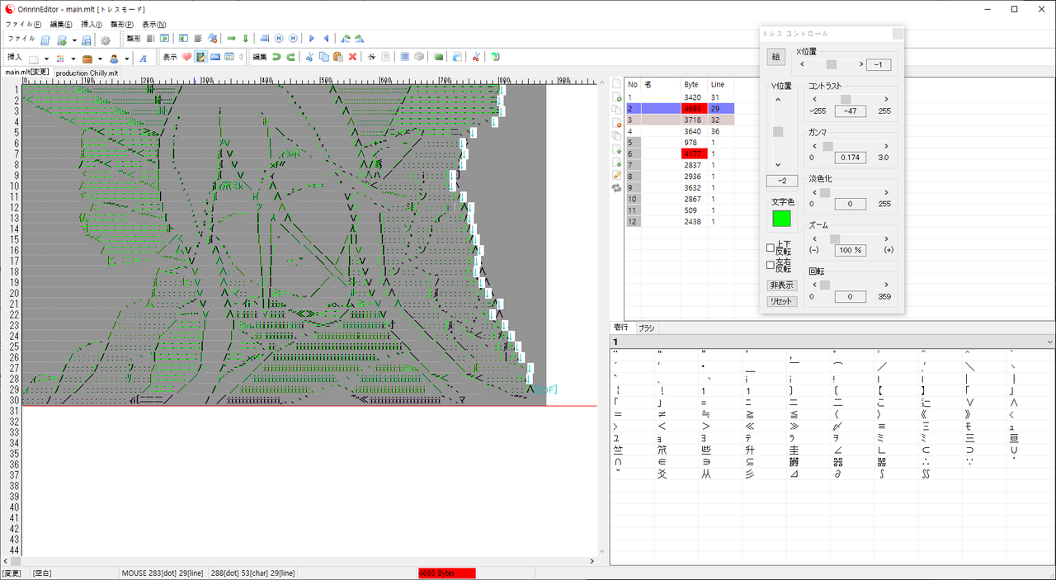The image size is (1056, 580).
Task: Click the 回転 rotation slider track
Action: coord(851,284)
